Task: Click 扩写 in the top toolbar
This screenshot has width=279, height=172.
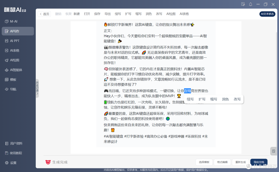Action: (128, 14)
